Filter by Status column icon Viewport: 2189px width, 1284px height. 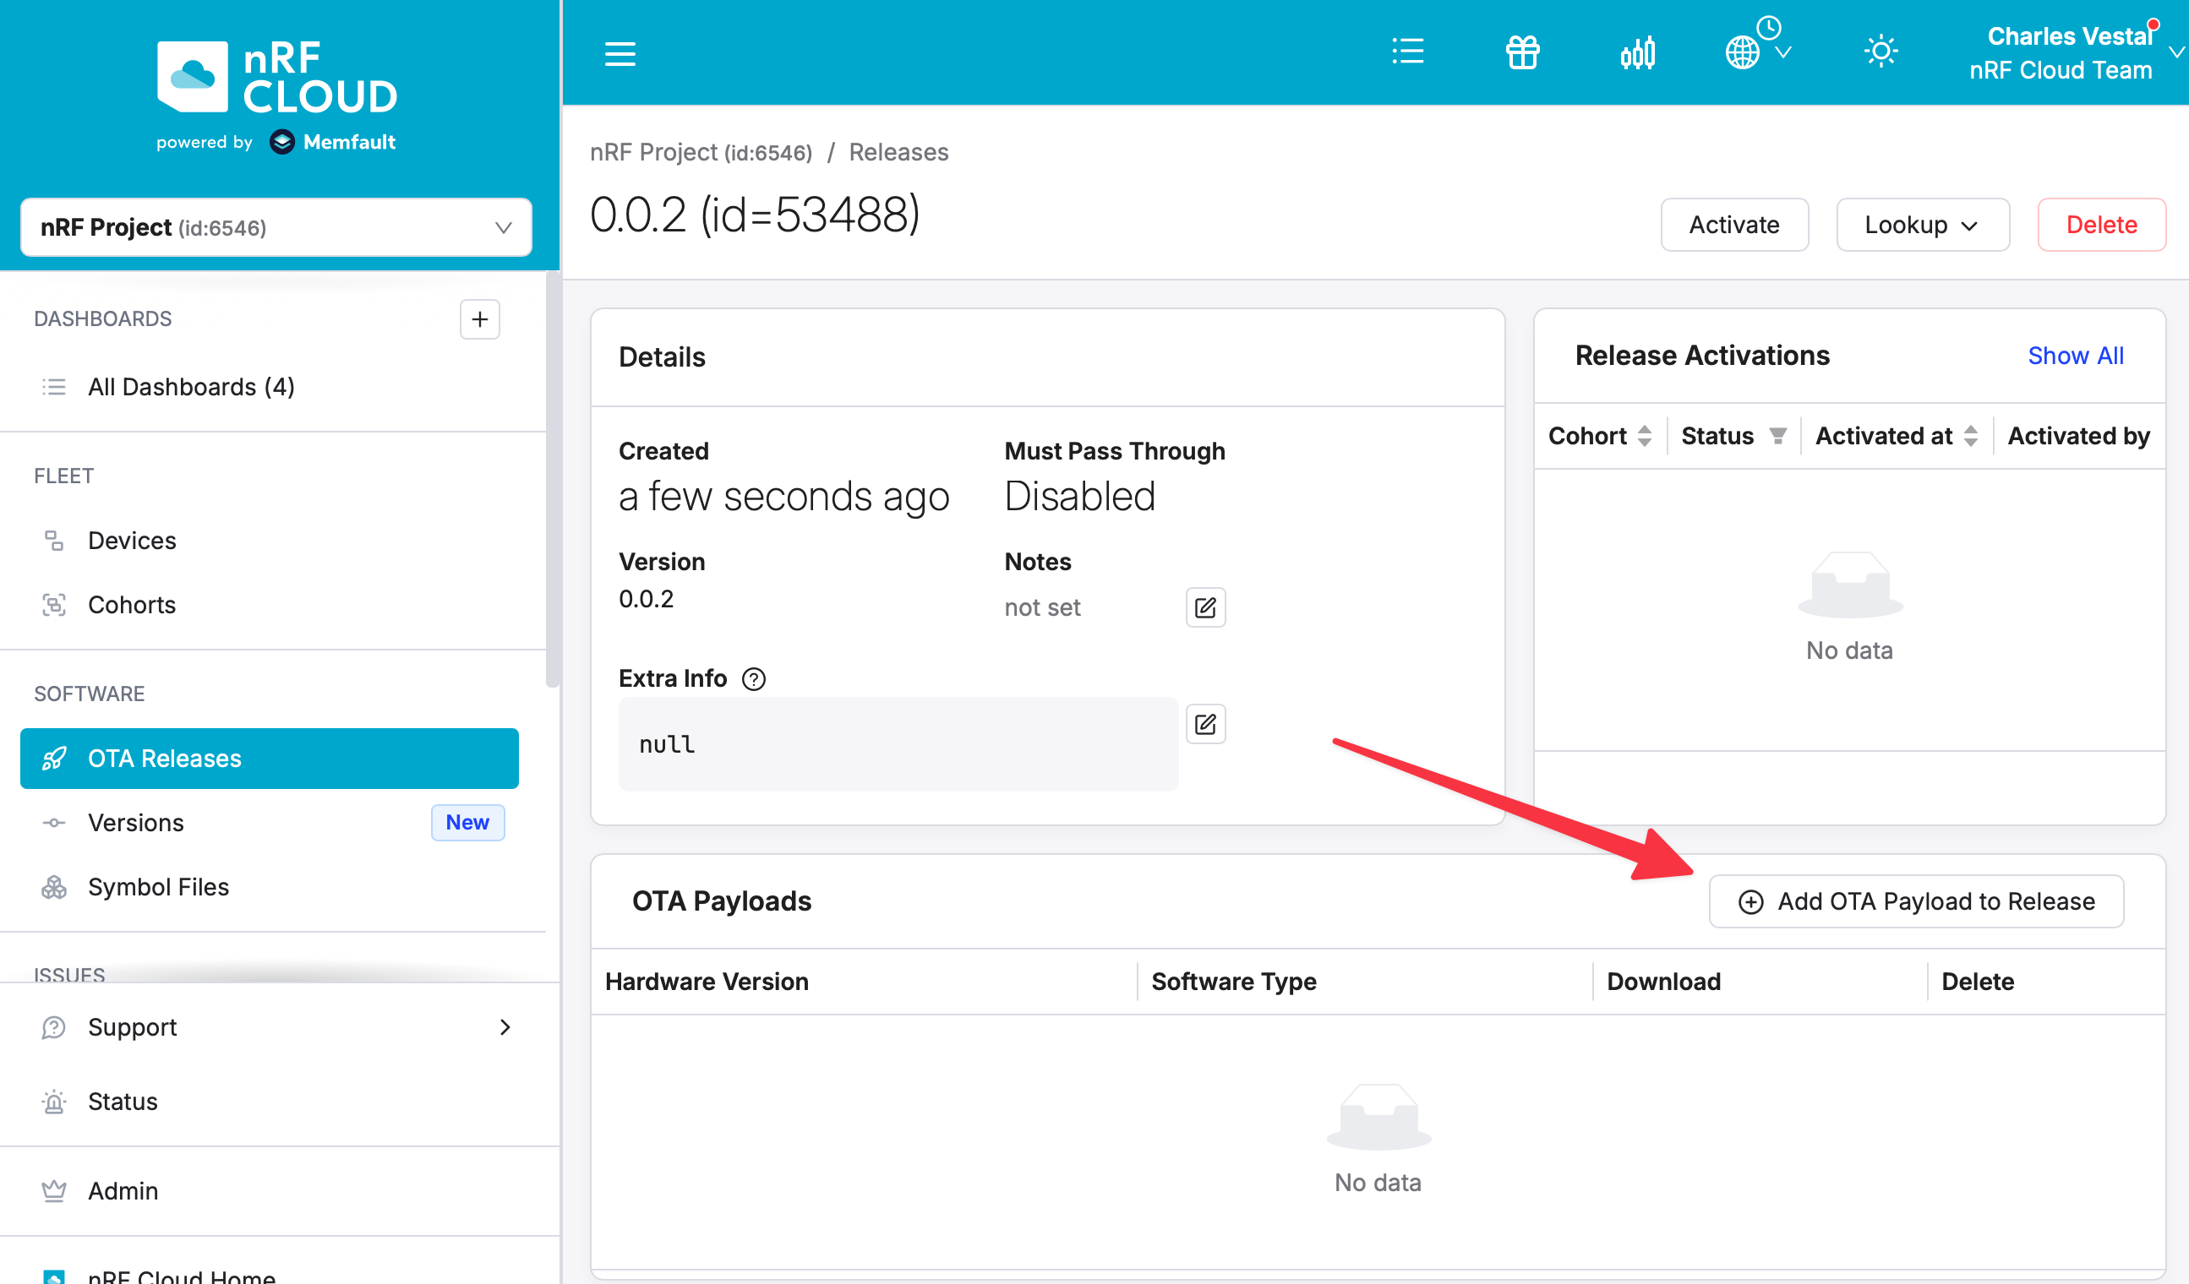[1777, 436]
